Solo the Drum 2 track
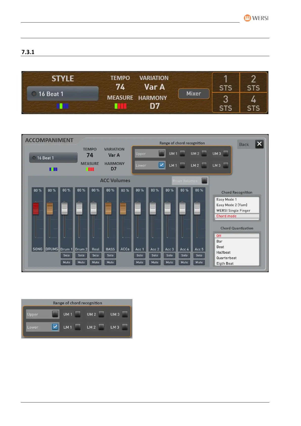Screen dimensions: 301x426 point(81,255)
